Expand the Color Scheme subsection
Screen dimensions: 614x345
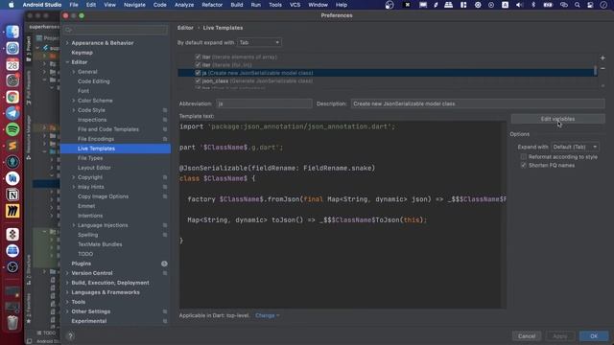(74, 101)
